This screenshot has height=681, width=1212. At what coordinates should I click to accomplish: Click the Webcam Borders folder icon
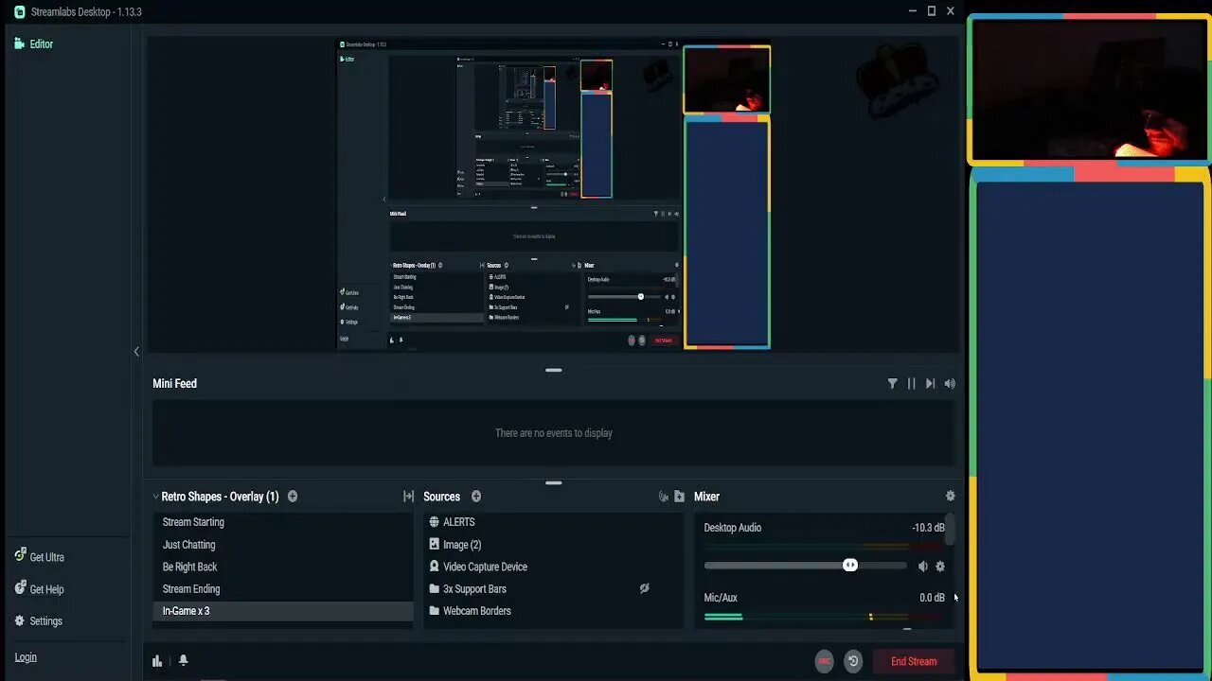[435, 611]
